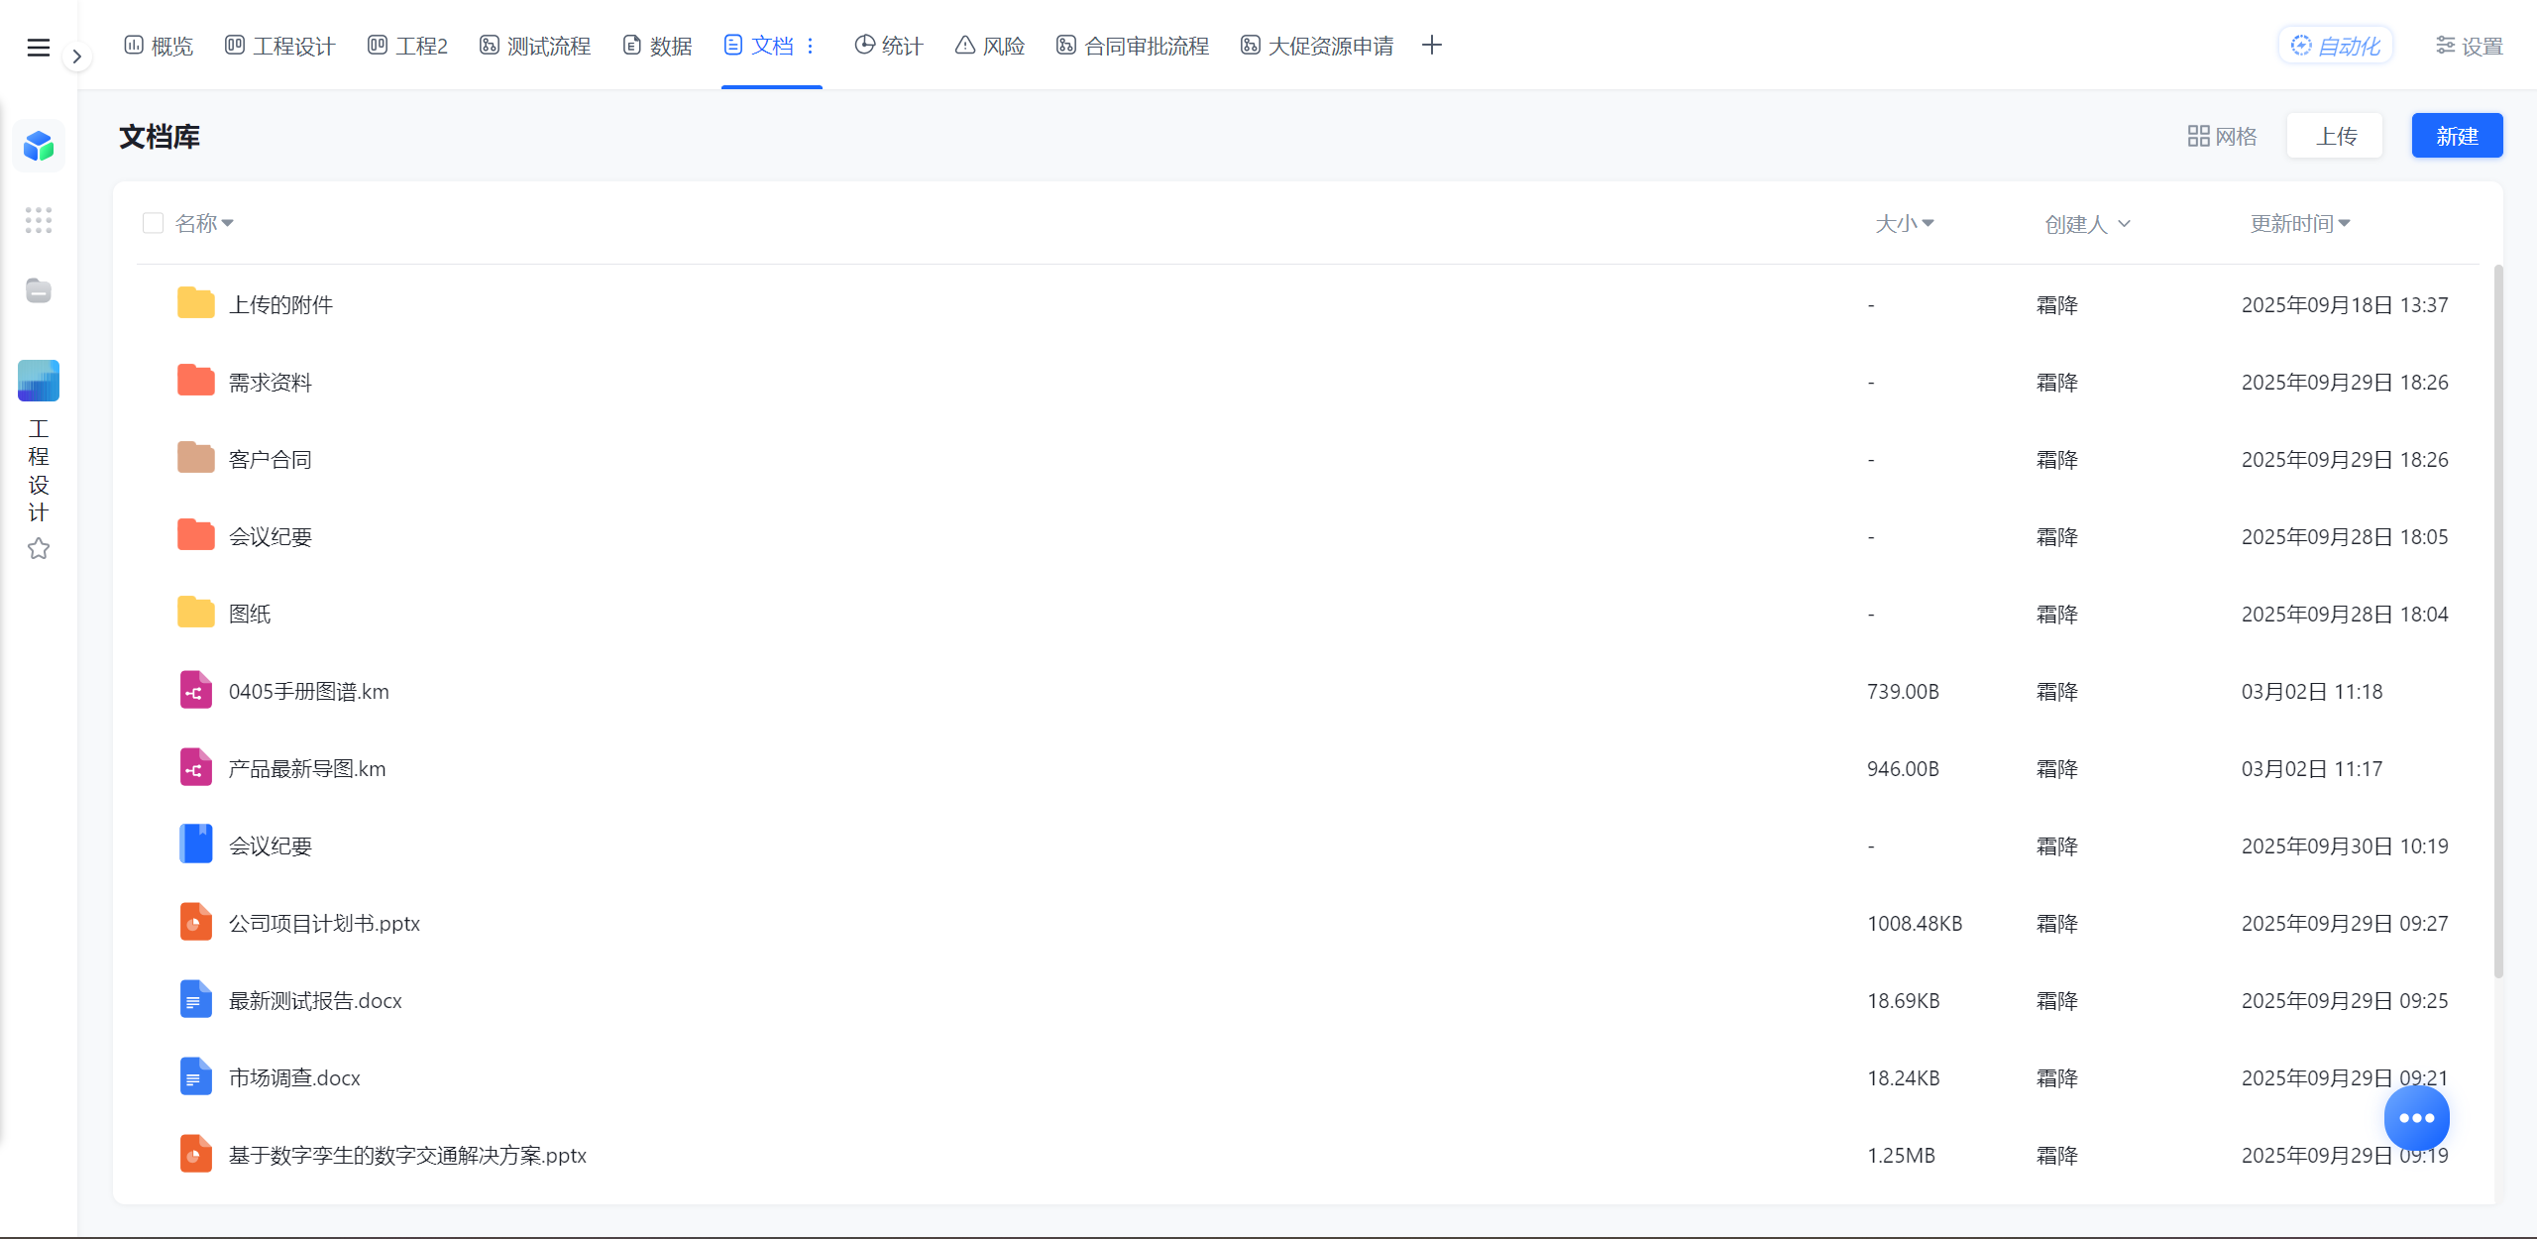Click the vertical scrollbar of the file list
The image size is (2537, 1239).
point(2498,621)
